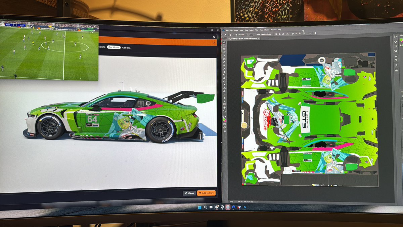This screenshot has width=403, height=227.
Task: Open the Plugins menu
Action: pos(267,30)
